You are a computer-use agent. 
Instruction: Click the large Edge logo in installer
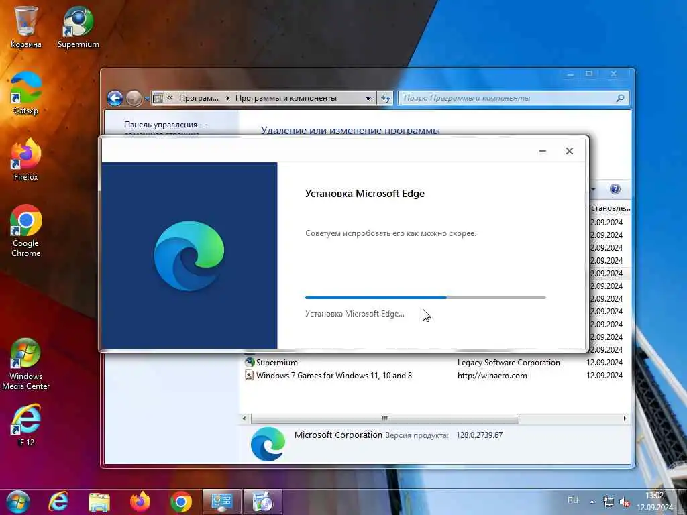click(x=189, y=256)
